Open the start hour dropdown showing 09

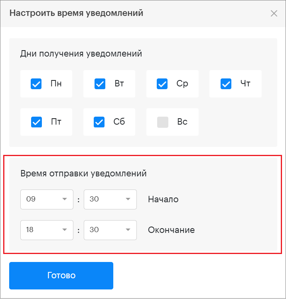click(47, 199)
